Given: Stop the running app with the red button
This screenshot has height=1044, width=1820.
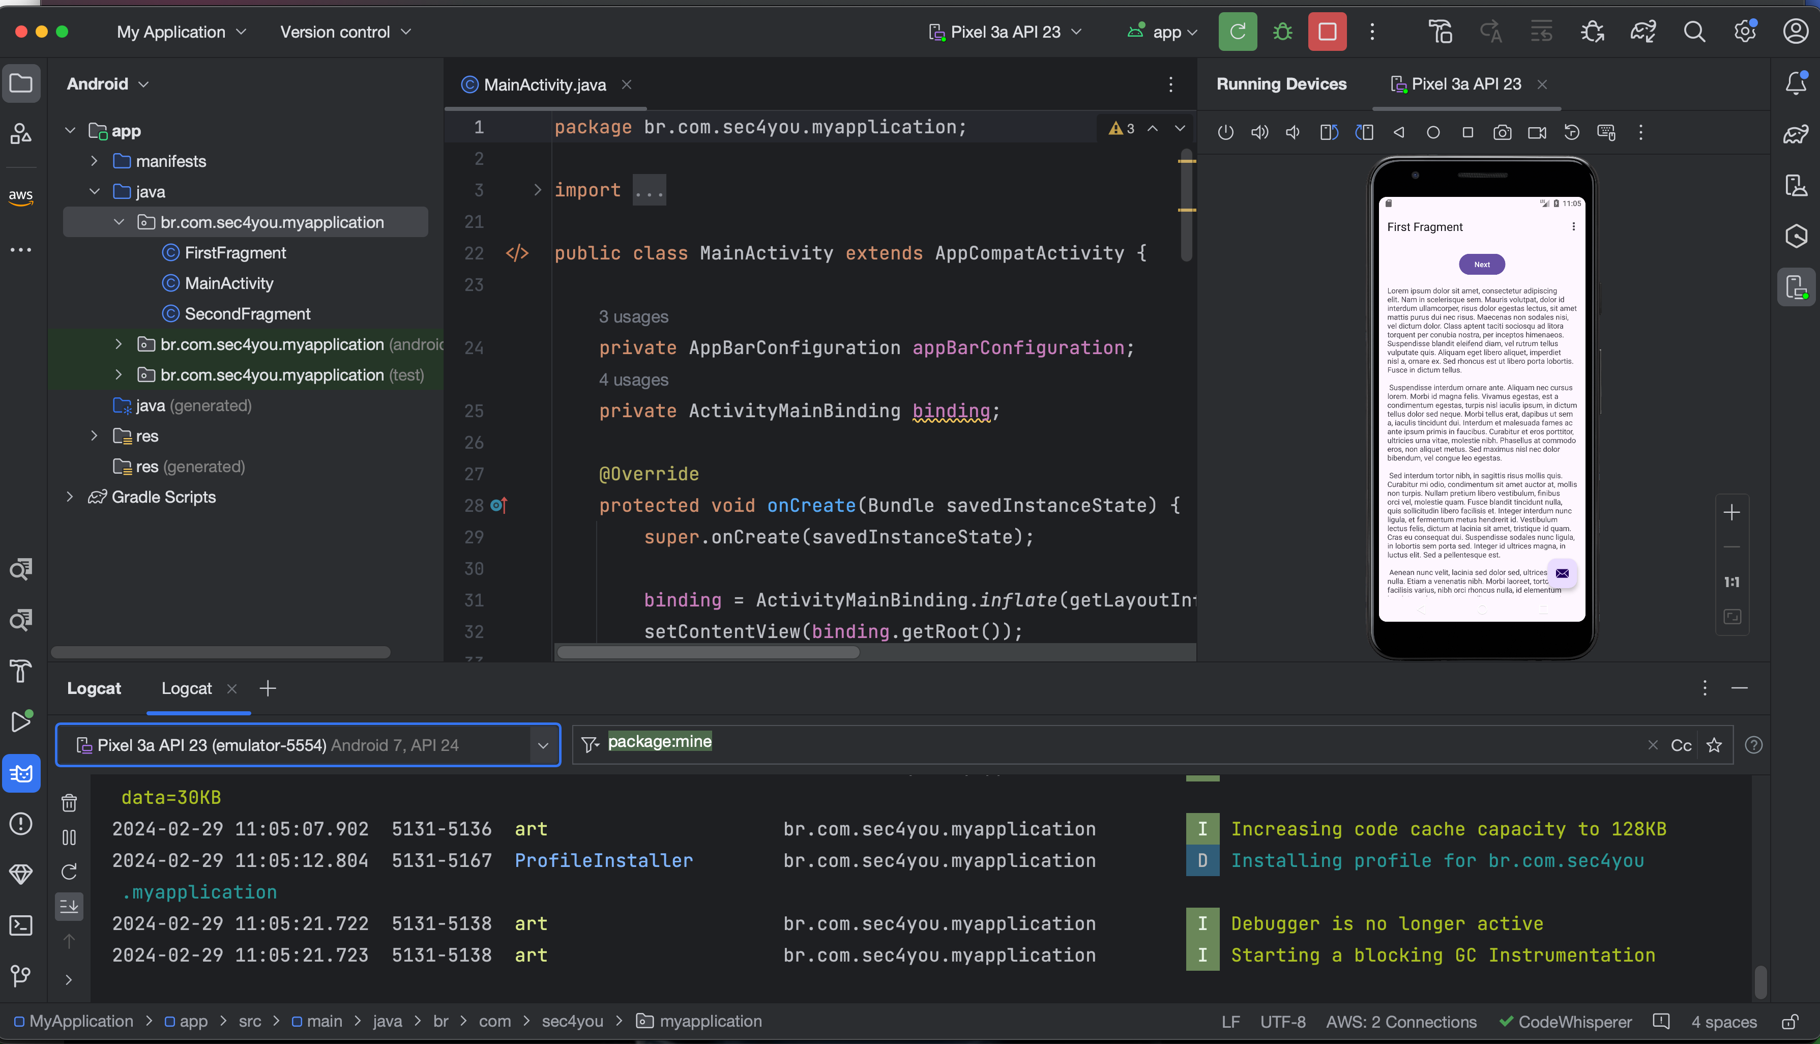Looking at the screenshot, I should coord(1327,32).
